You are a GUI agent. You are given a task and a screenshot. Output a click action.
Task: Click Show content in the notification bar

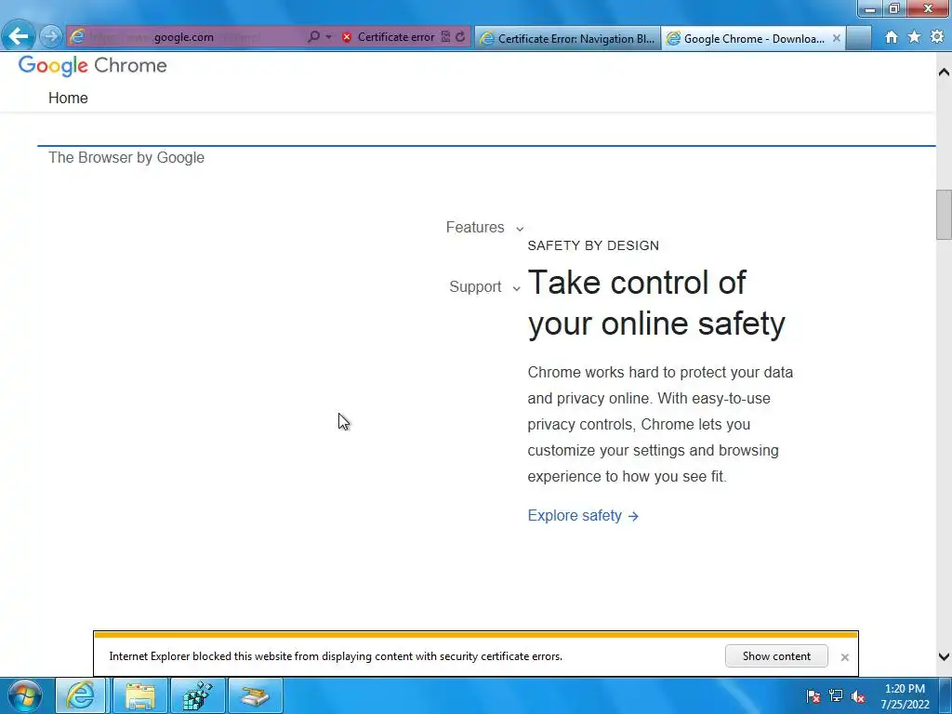776,656
